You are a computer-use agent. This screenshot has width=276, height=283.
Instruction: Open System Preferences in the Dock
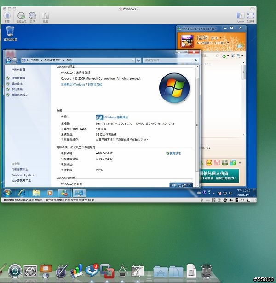click(30, 271)
